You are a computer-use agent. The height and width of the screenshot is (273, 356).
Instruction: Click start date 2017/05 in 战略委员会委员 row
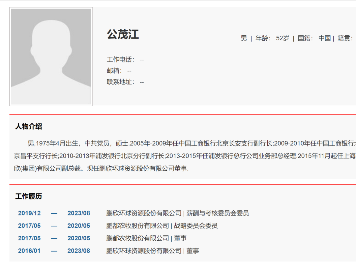29,226
